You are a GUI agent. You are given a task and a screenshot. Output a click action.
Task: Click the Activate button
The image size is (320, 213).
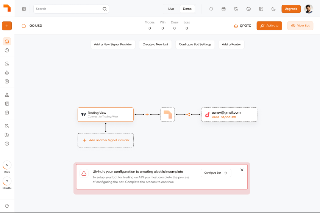pos(269,26)
